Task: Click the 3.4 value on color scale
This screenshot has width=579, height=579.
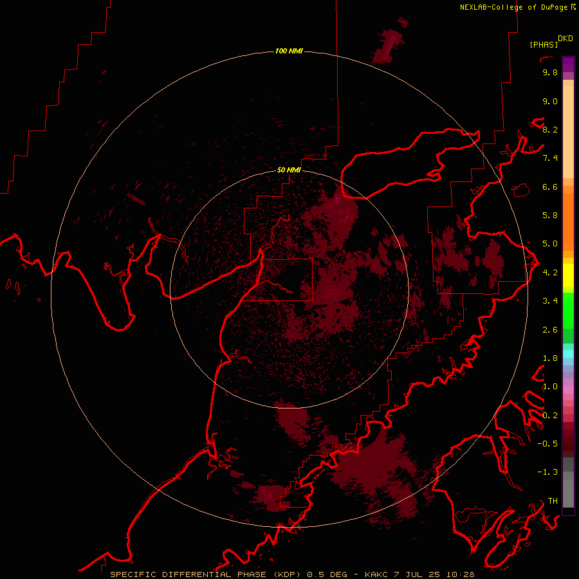Action: point(550,301)
